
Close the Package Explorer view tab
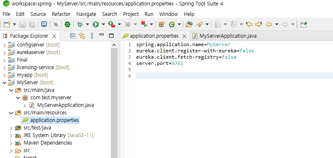pos(54,36)
